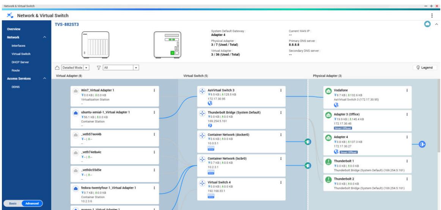
Task: Open the DHCP Server page
Action: click(20, 62)
